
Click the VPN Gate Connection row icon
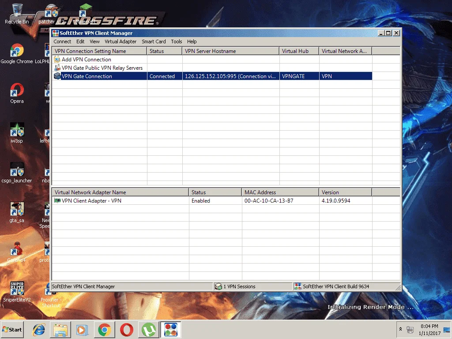(57, 76)
